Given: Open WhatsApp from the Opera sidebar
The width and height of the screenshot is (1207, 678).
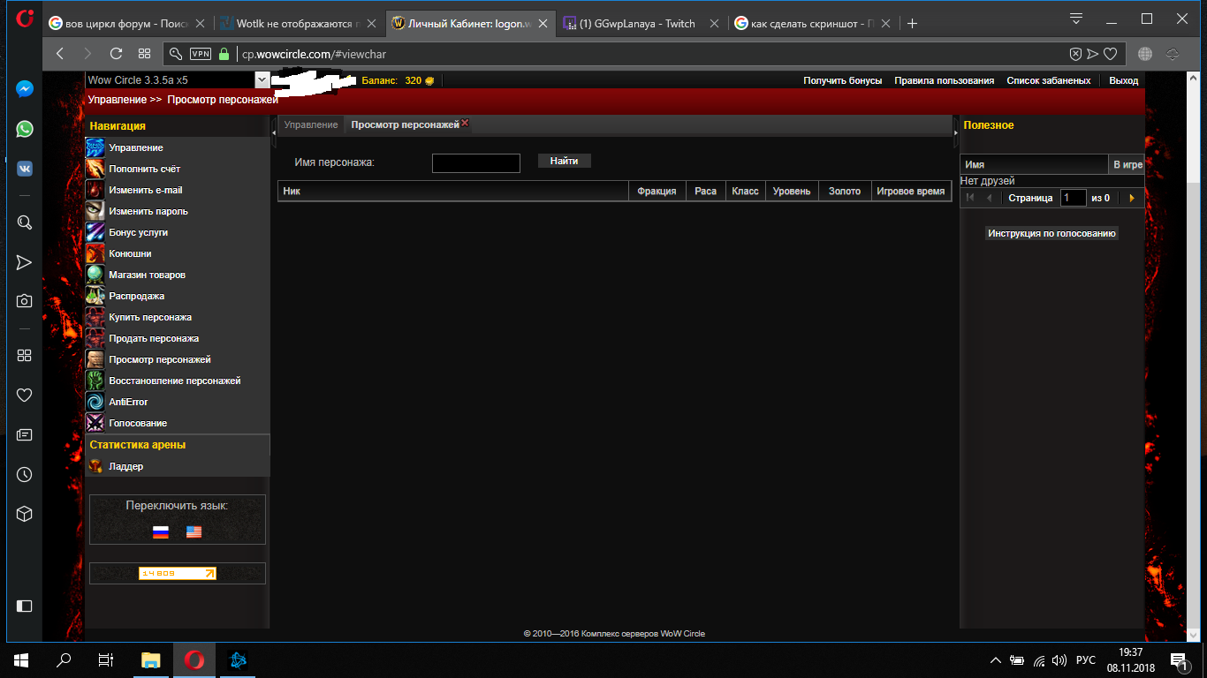Looking at the screenshot, I should (25, 129).
